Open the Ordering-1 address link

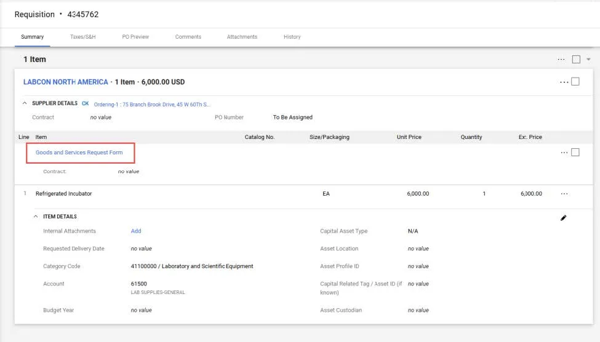click(152, 105)
